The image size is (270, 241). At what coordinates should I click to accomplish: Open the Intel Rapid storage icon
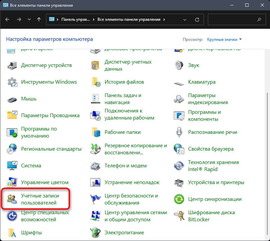pyautogui.click(x=179, y=166)
